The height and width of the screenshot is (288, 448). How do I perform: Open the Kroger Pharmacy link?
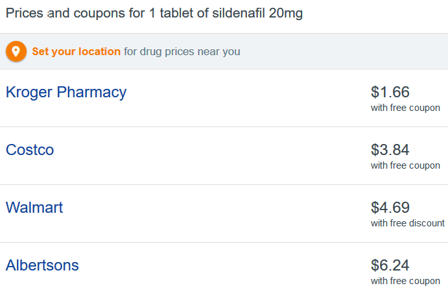coord(66,92)
